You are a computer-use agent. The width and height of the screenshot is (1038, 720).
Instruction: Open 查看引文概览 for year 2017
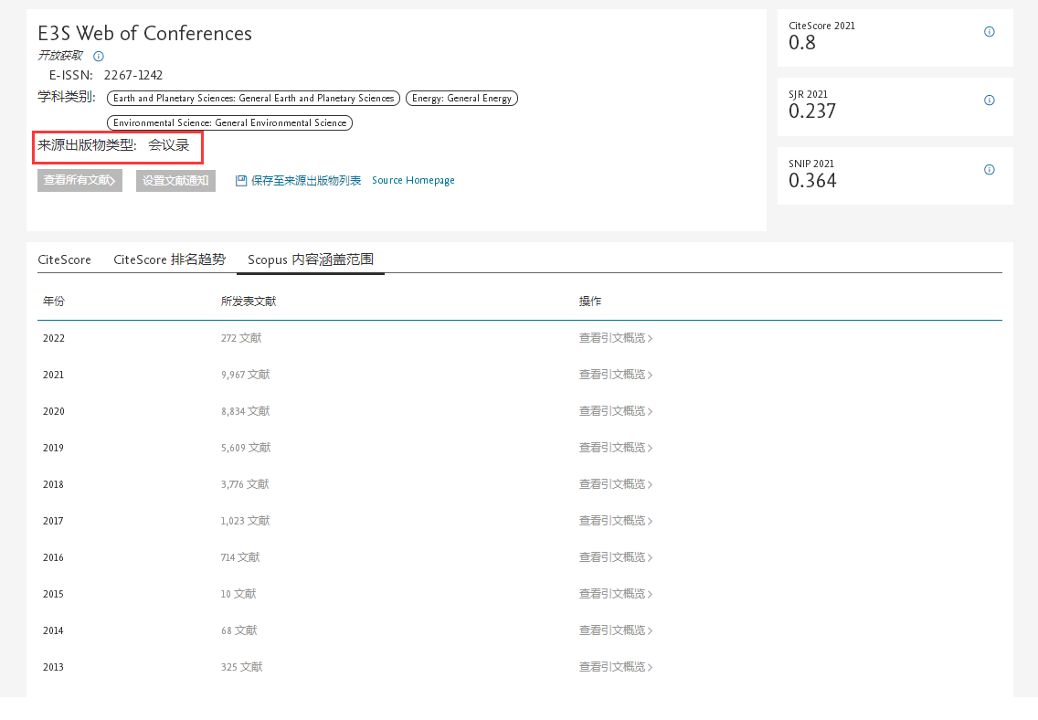(x=610, y=520)
